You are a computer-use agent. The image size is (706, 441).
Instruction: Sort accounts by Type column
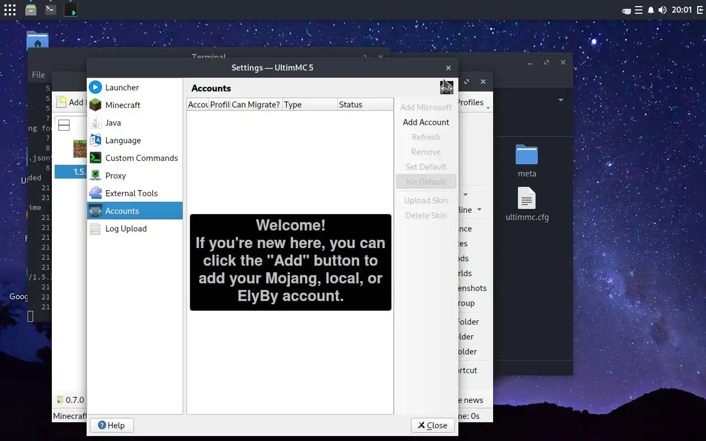tap(311, 105)
